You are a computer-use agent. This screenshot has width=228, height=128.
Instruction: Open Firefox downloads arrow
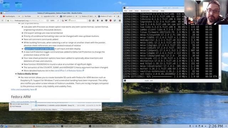point(98,21)
